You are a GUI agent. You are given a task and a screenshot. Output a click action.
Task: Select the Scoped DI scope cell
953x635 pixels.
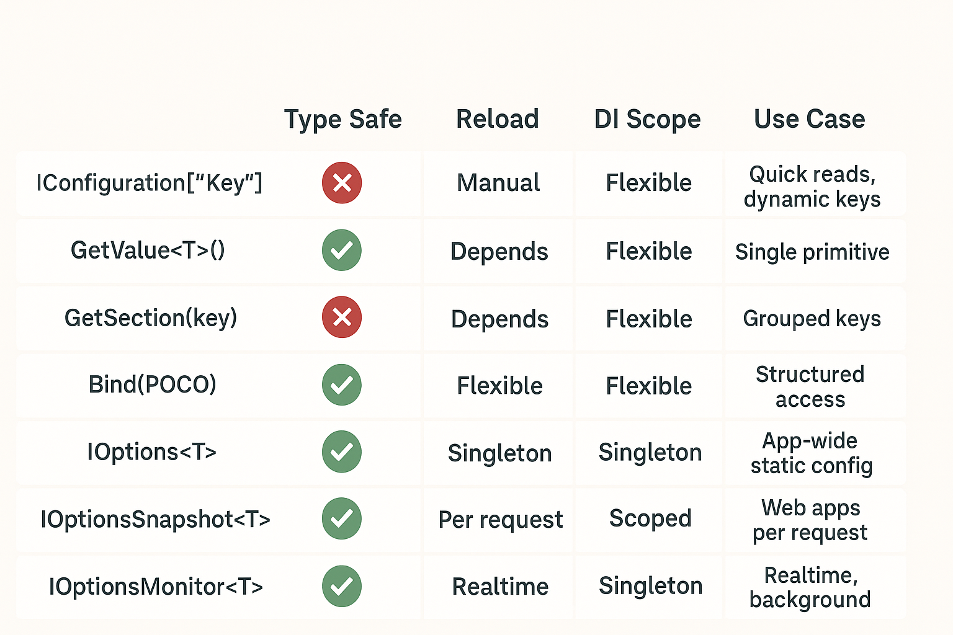click(650, 518)
